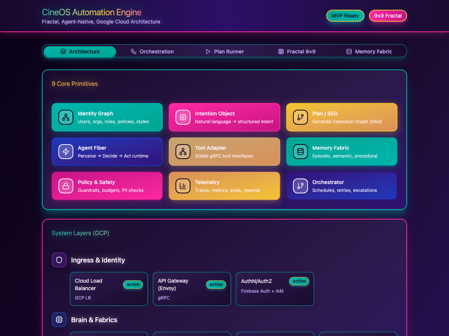449x336 pixels.
Task: Click the Cloud Load Balancer active badge
Action: click(133, 284)
